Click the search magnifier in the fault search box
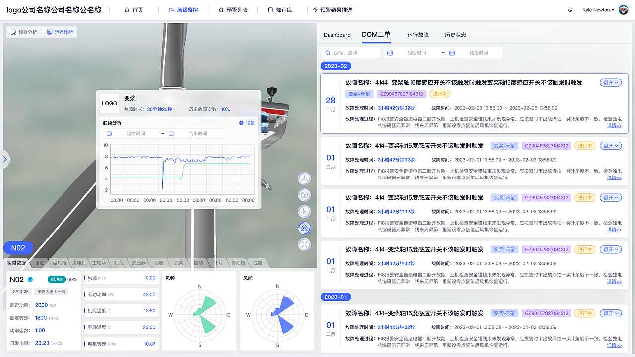 point(328,52)
